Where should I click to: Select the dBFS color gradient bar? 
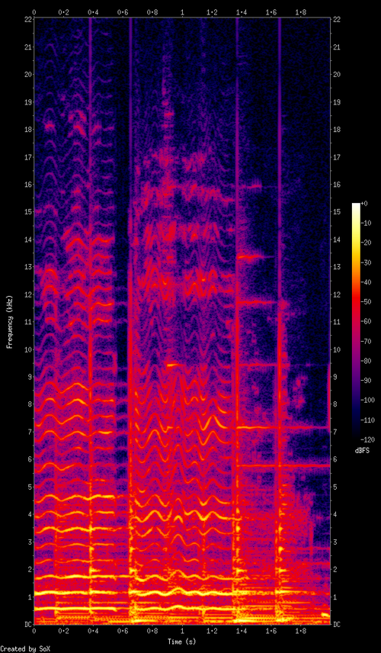pyautogui.click(x=356, y=321)
